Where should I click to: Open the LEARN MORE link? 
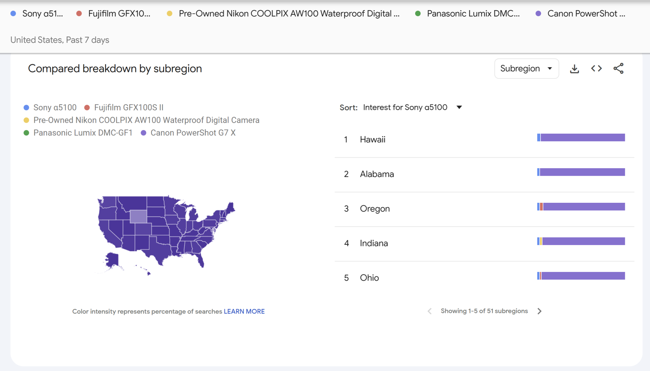(244, 311)
